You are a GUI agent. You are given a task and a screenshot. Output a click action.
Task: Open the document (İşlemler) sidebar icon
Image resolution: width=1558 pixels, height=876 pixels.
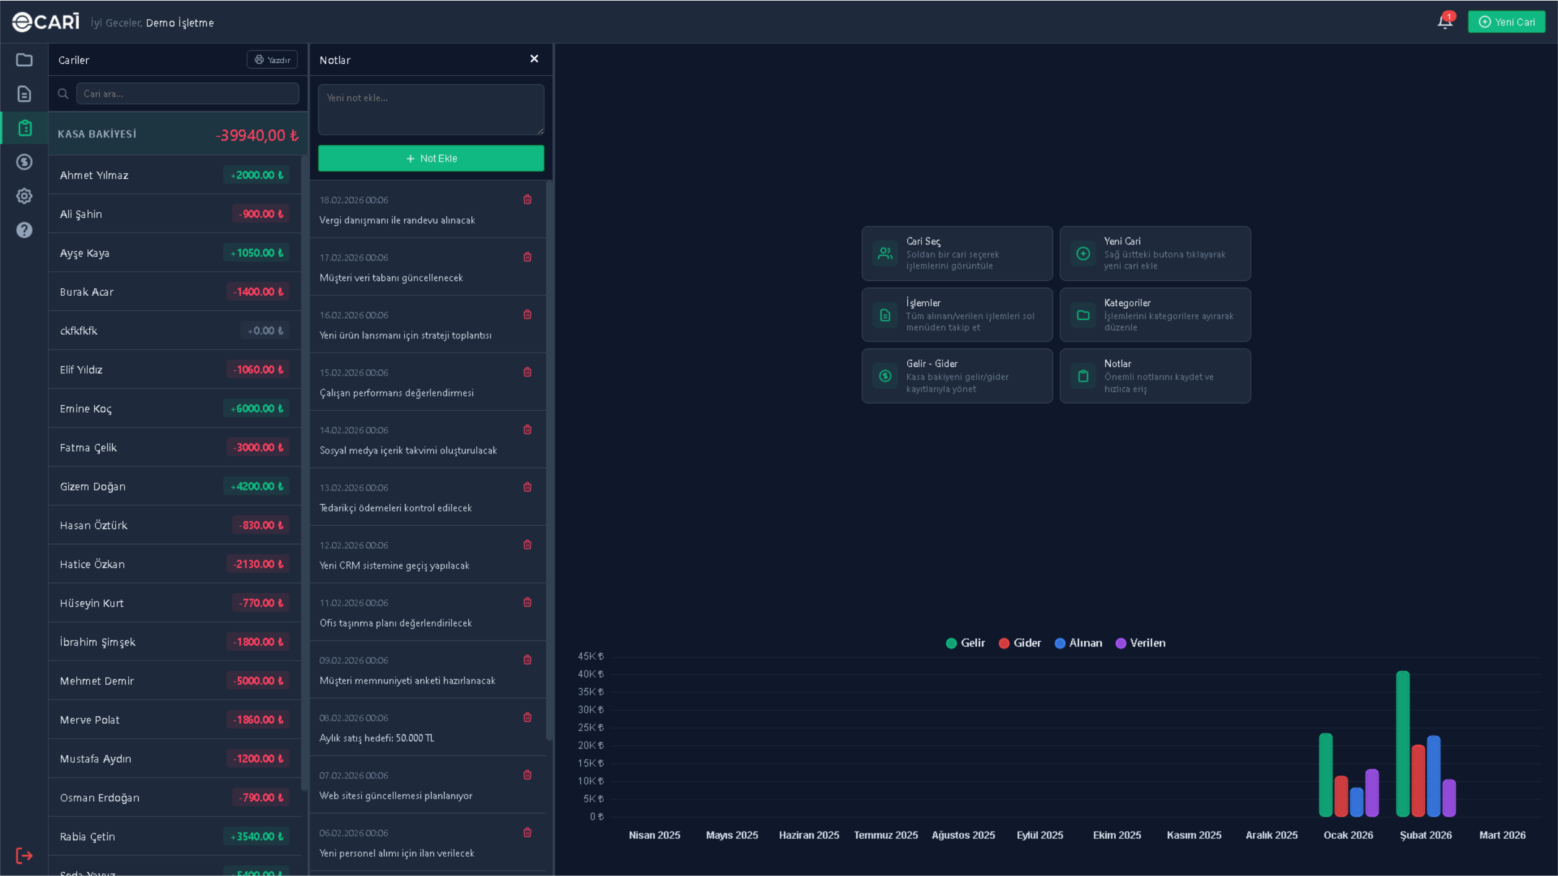tap(24, 94)
